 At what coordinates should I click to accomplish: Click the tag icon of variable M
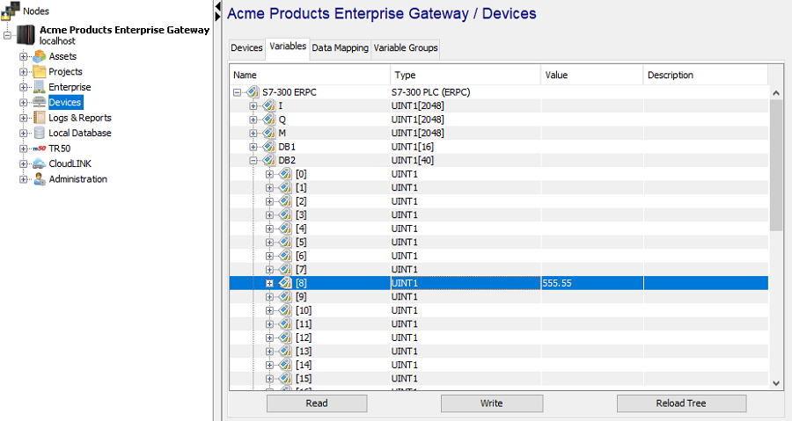click(269, 133)
